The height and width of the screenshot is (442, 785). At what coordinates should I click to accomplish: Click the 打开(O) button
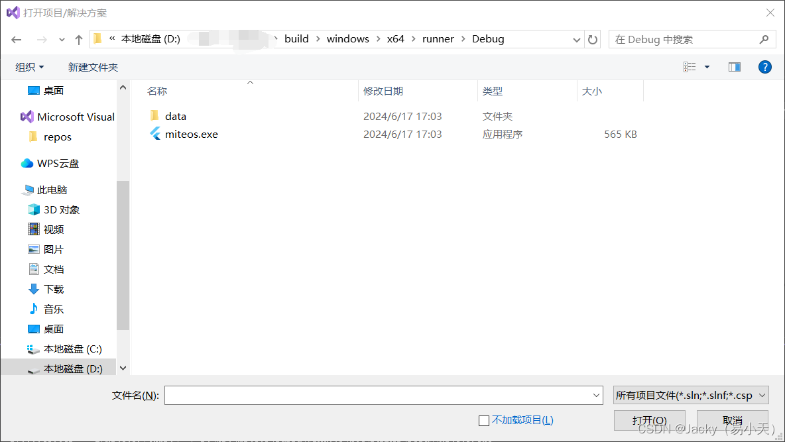pos(648,420)
